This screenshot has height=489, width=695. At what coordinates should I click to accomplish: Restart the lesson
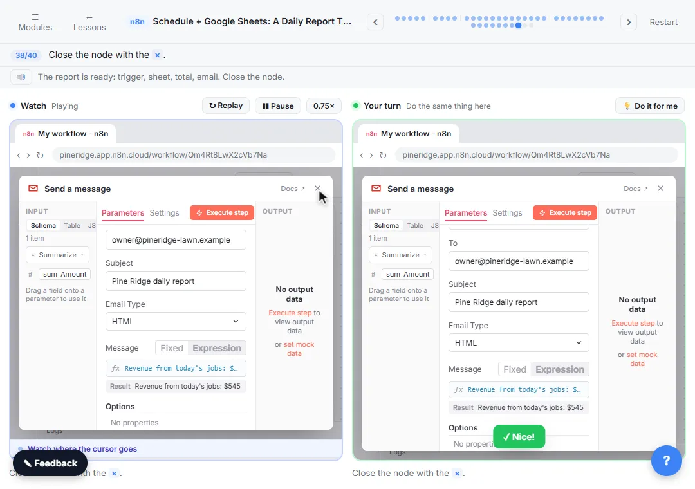click(x=663, y=22)
